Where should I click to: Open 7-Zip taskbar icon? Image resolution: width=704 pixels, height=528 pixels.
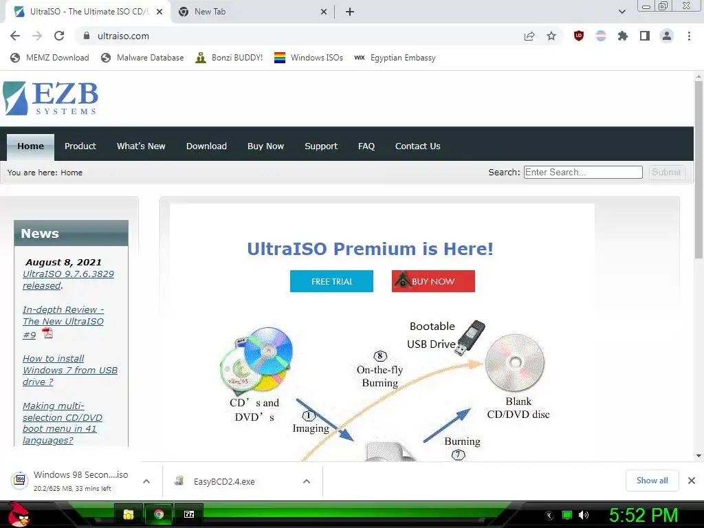(189, 514)
